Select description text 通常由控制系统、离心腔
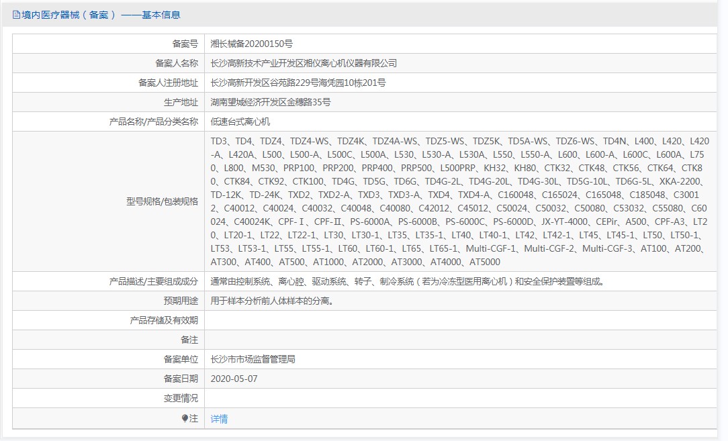 click(257, 281)
